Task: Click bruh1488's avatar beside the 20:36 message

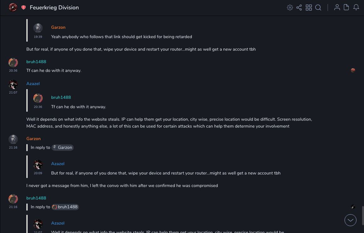Action: point(13,63)
